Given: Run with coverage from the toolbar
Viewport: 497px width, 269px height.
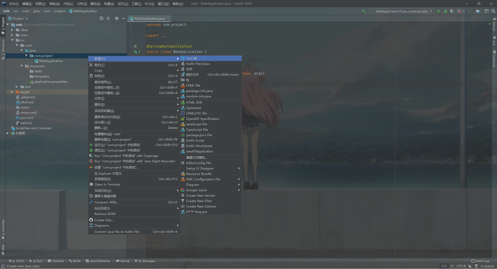Looking at the screenshot, I should 452,11.
